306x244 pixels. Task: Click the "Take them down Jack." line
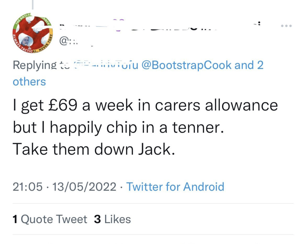click(94, 149)
